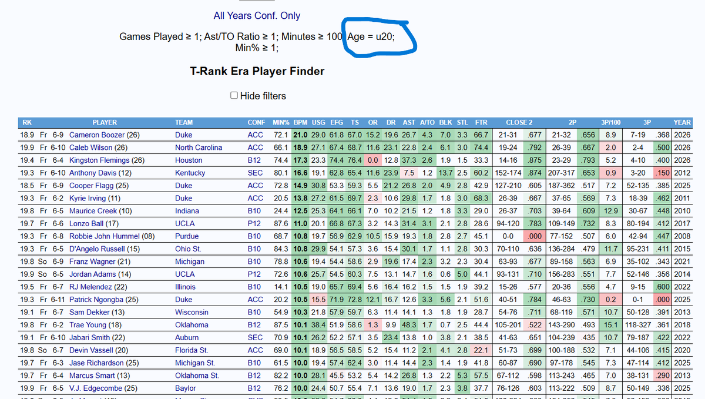Sort table by EFG column header
This screenshot has height=399, width=705.
tap(337, 122)
